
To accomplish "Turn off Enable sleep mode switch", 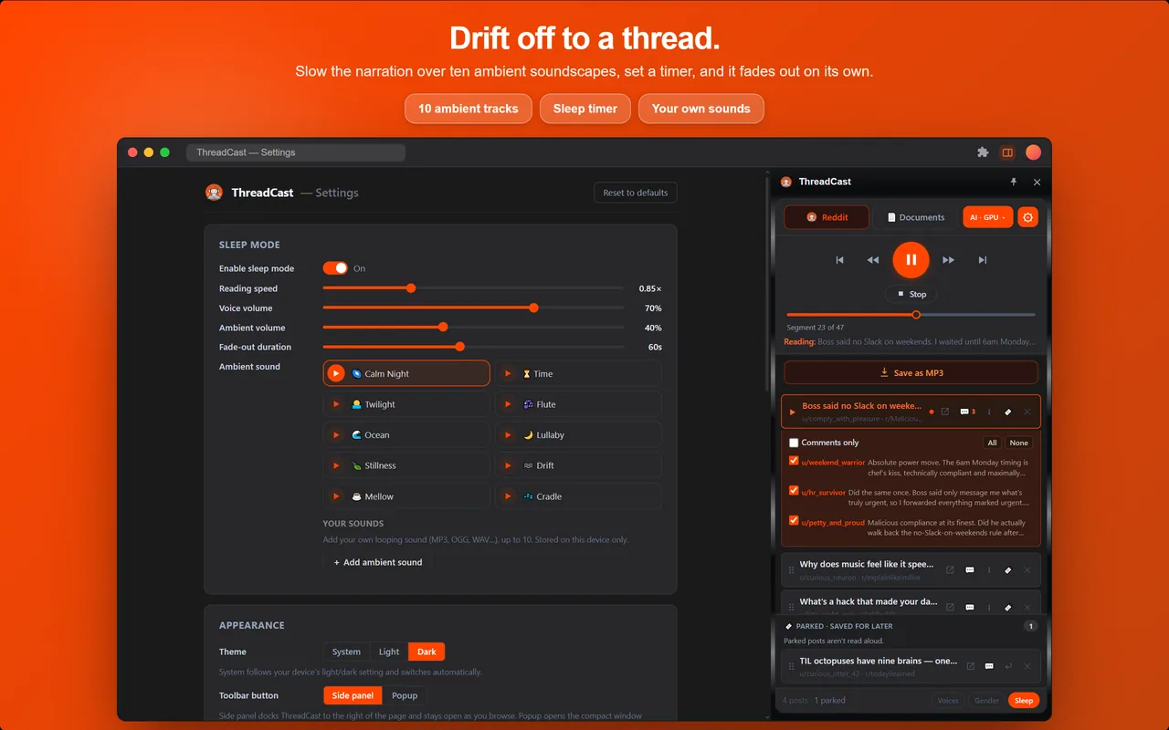I will [335, 268].
